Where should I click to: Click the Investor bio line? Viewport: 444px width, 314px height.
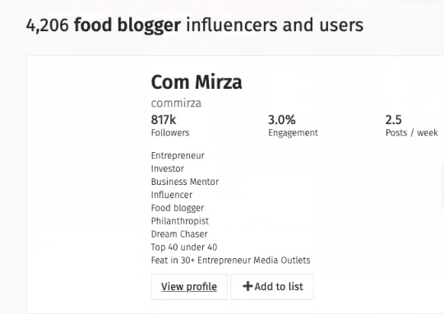[x=168, y=169]
